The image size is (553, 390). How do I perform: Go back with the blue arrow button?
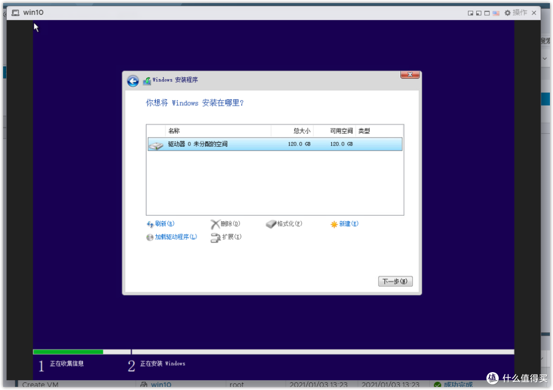click(x=133, y=81)
